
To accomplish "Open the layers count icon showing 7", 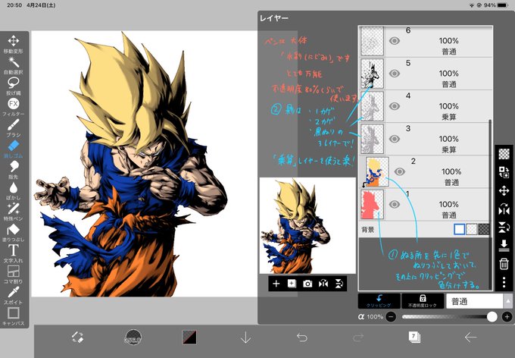I will (x=414, y=338).
